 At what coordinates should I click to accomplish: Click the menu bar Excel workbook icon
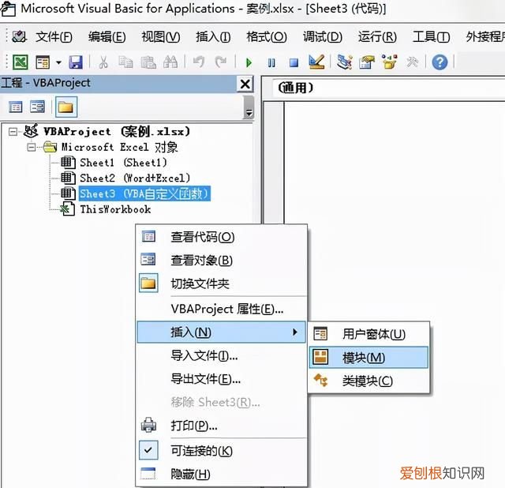pyautogui.click(x=19, y=37)
